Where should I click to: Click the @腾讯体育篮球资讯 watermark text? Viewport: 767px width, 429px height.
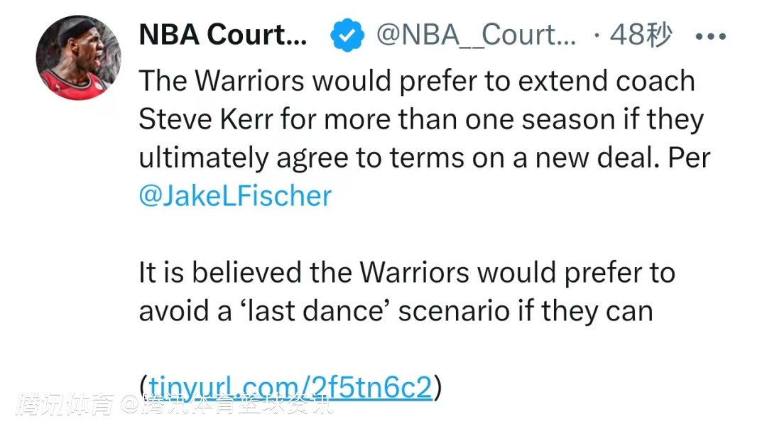pos(226,406)
